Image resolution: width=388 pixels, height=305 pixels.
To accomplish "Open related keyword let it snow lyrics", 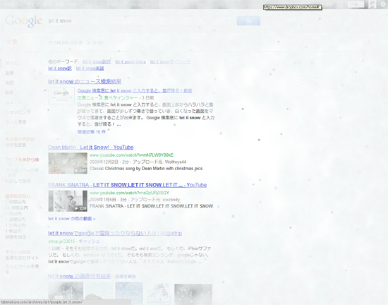I will click(x=131, y=62).
